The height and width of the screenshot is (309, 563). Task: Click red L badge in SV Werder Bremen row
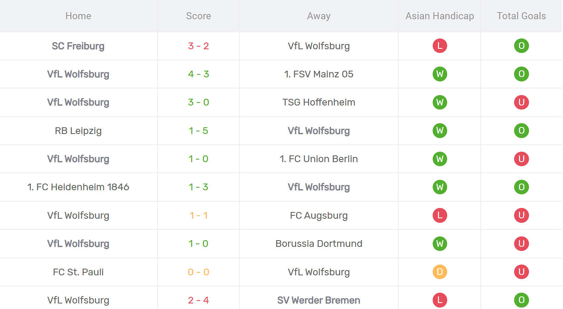point(440,300)
